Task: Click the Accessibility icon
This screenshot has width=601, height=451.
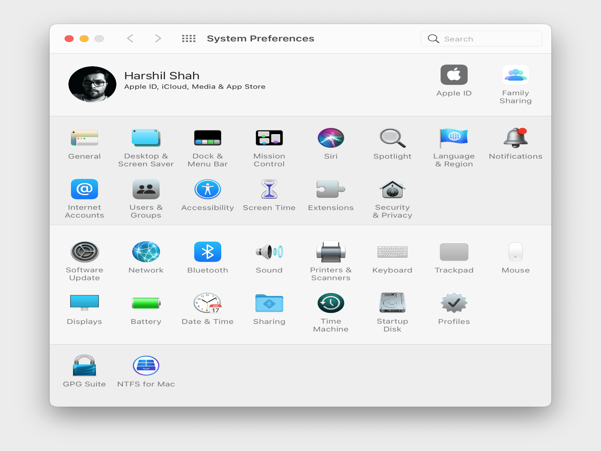Action: tap(207, 189)
